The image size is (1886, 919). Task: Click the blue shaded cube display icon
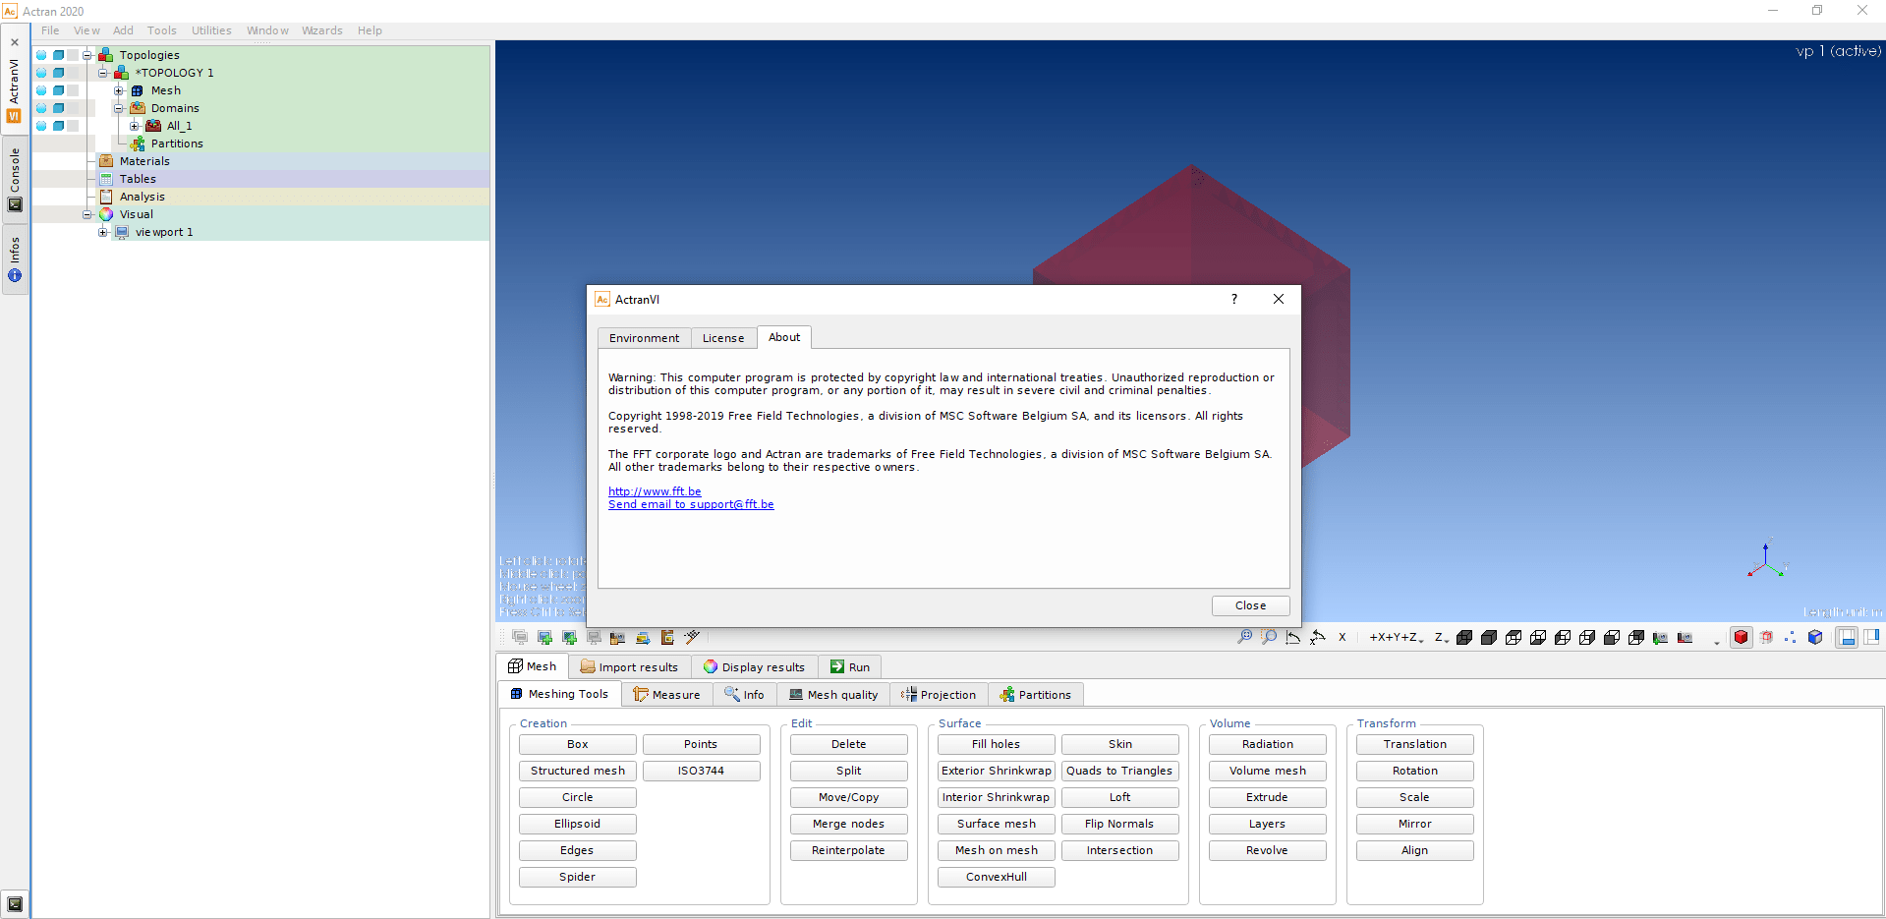(1815, 637)
